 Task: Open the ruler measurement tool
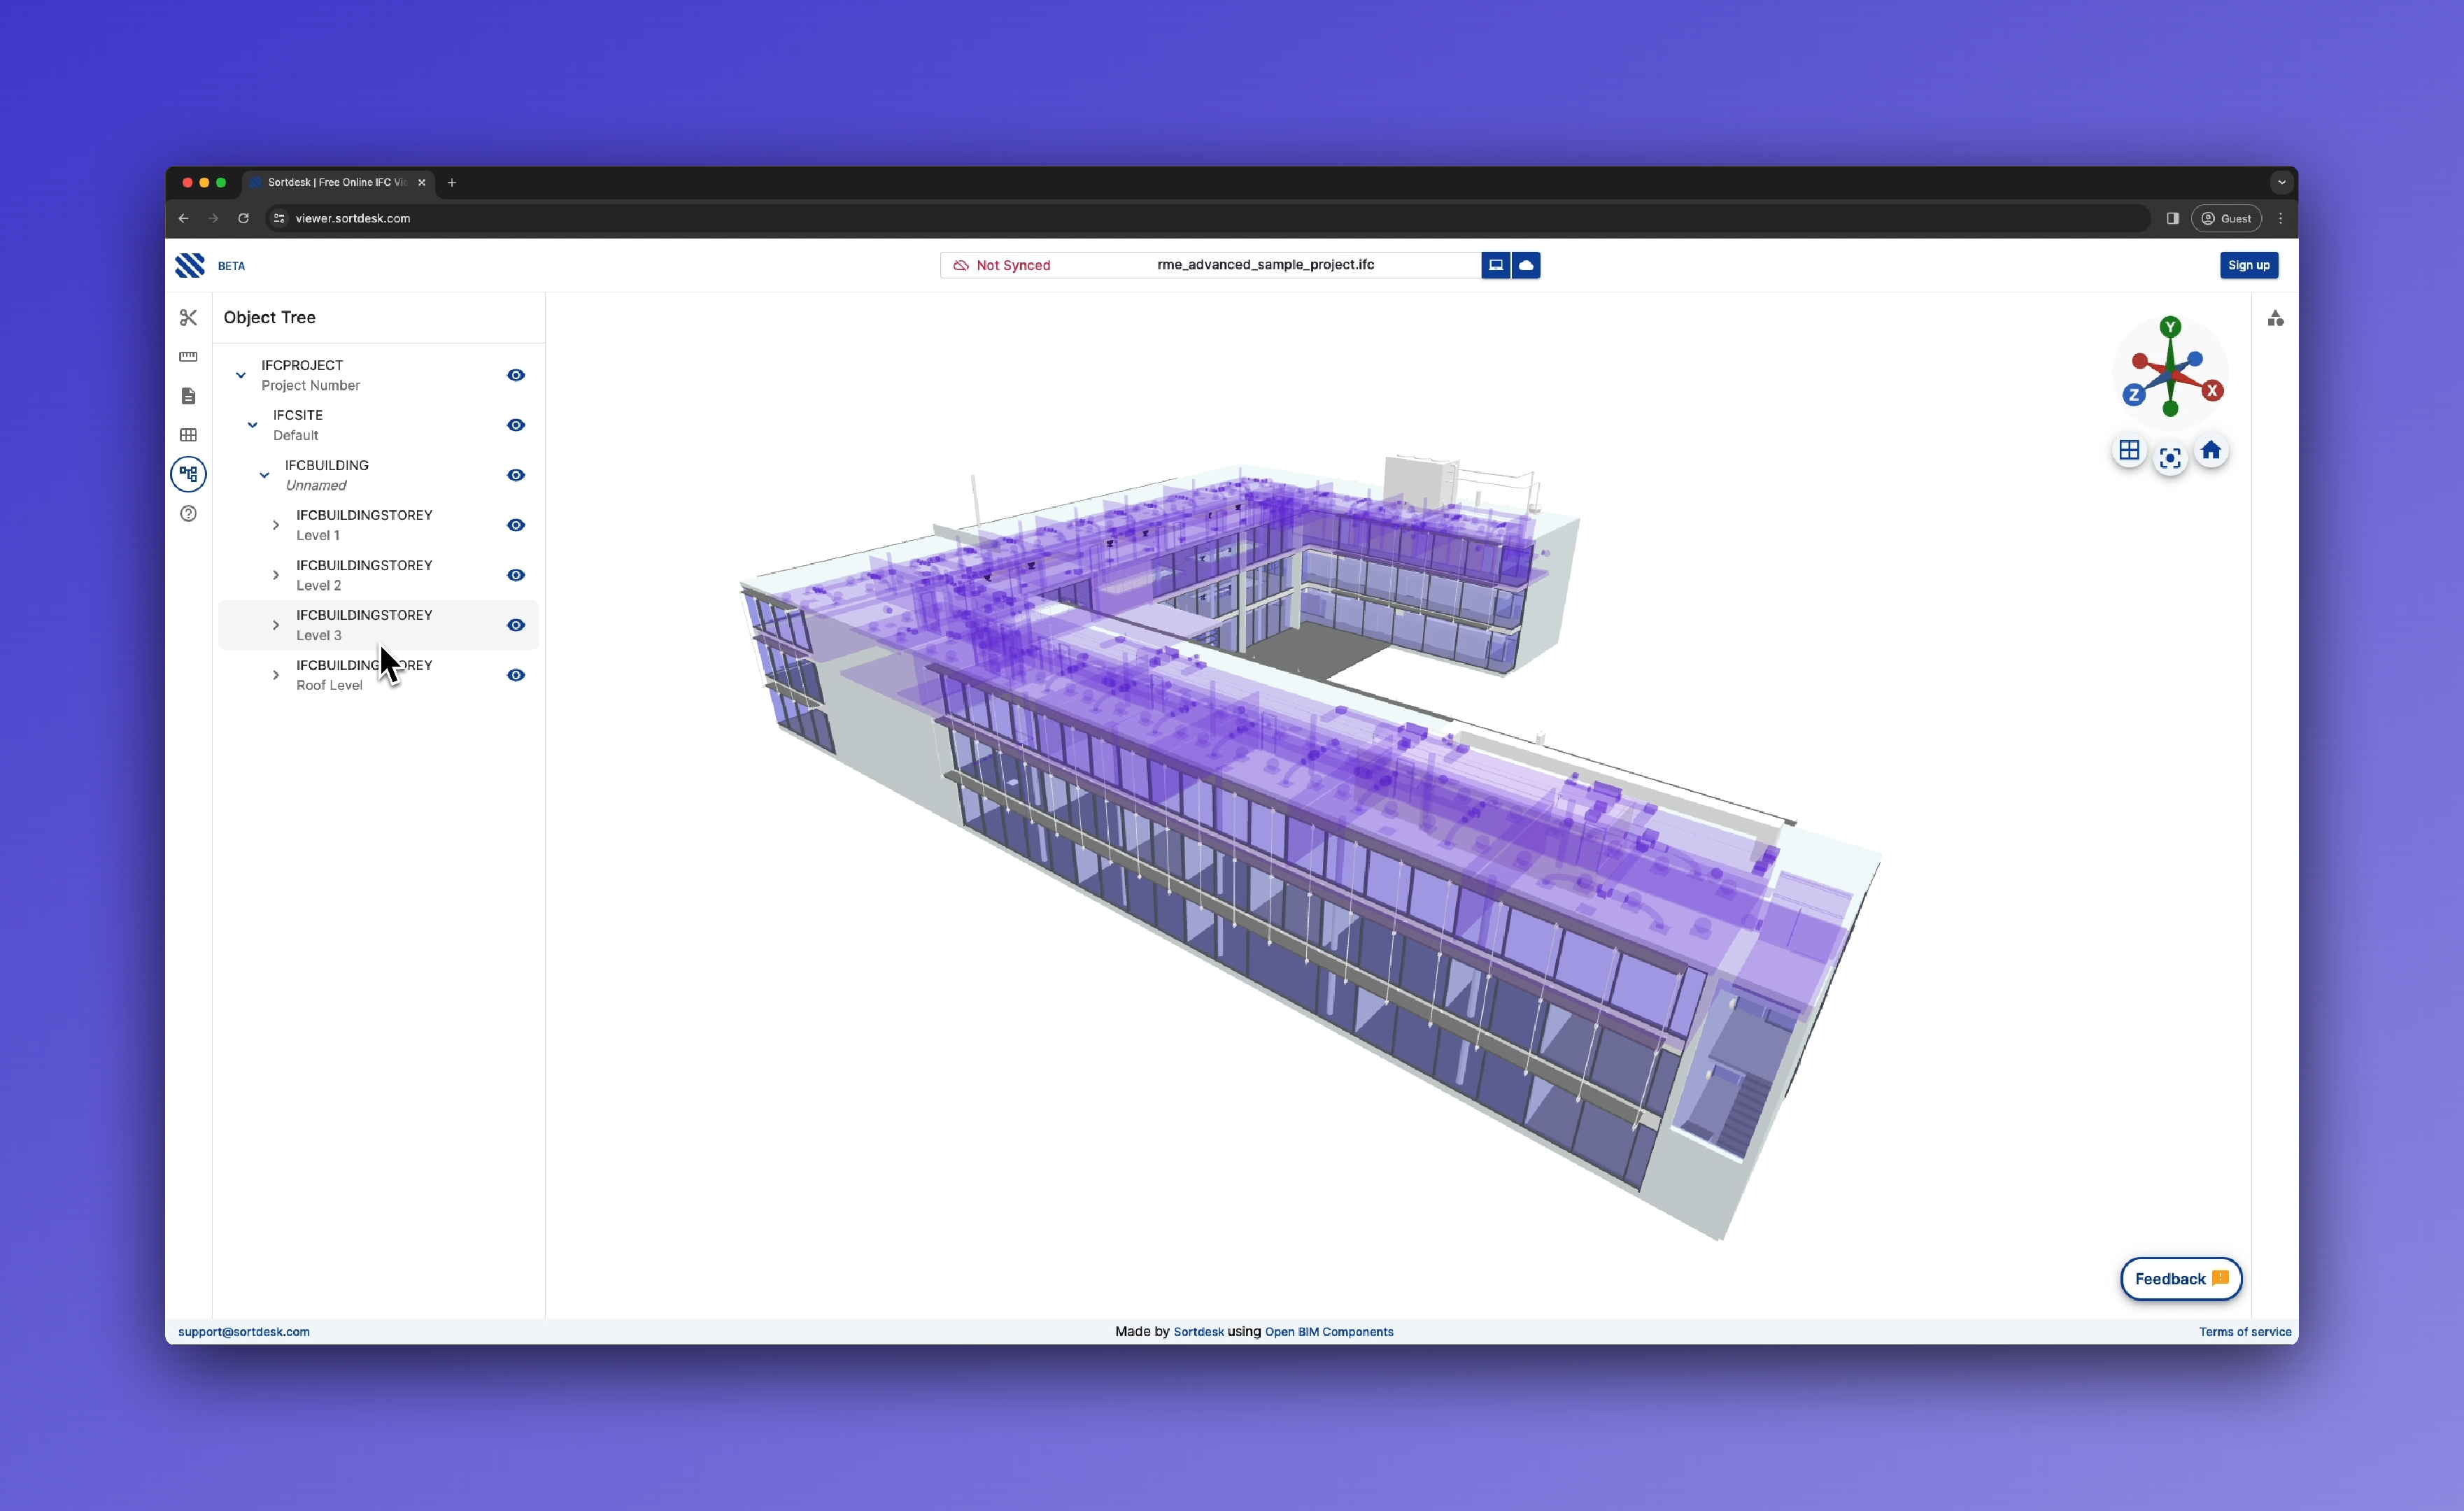pyautogui.click(x=188, y=357)
